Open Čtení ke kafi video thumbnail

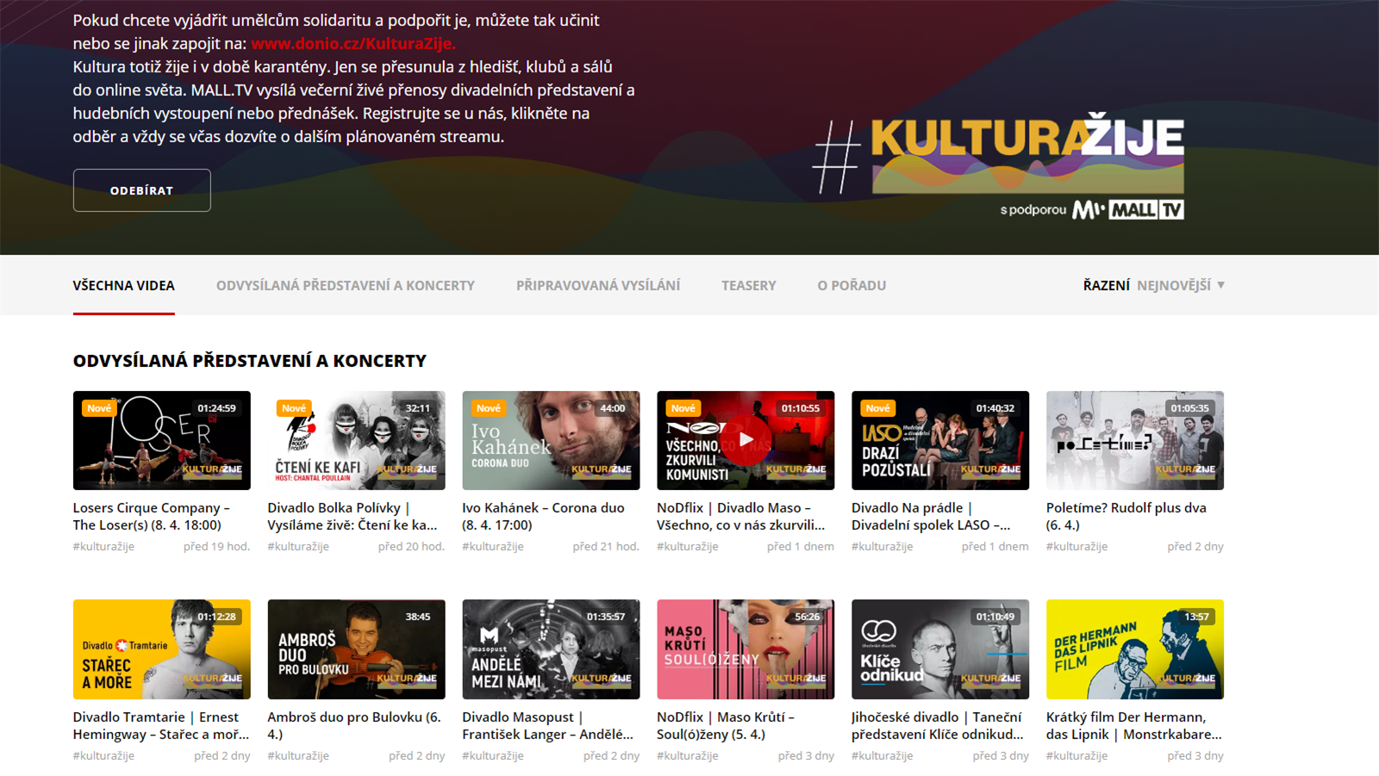356,440
